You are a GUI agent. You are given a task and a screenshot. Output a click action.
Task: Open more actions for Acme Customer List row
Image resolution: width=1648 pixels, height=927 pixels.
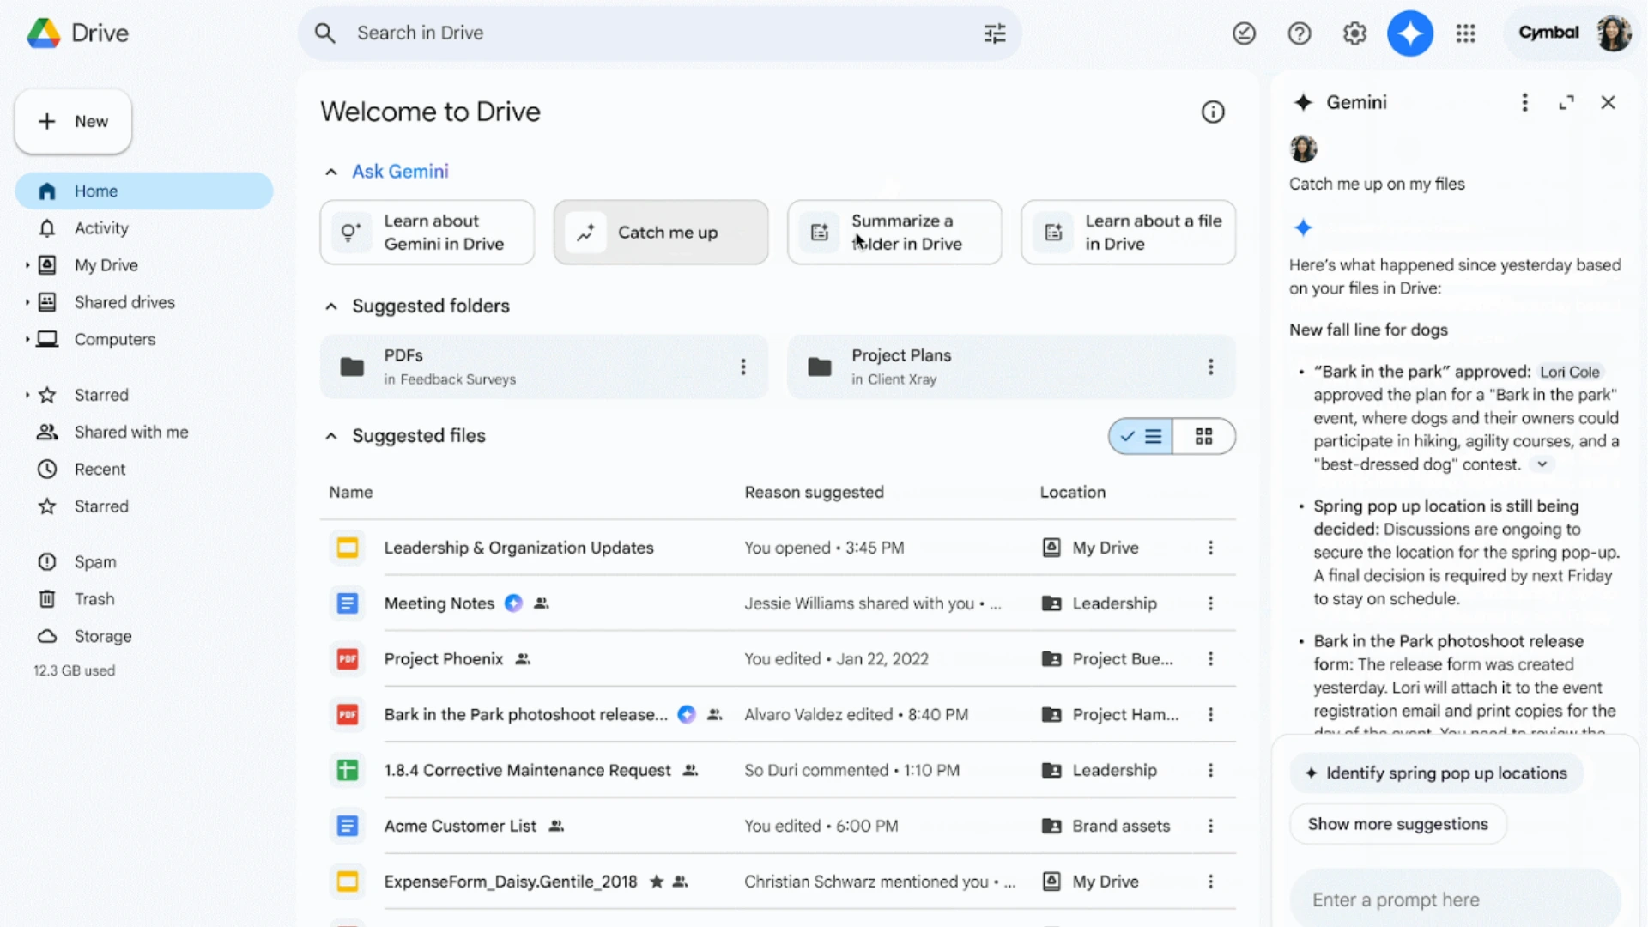(1211, 826)
